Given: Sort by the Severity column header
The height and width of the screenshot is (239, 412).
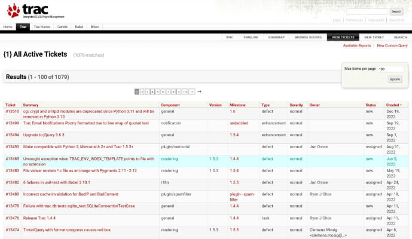Looking at the screenshot, I should tap(296, 105).
